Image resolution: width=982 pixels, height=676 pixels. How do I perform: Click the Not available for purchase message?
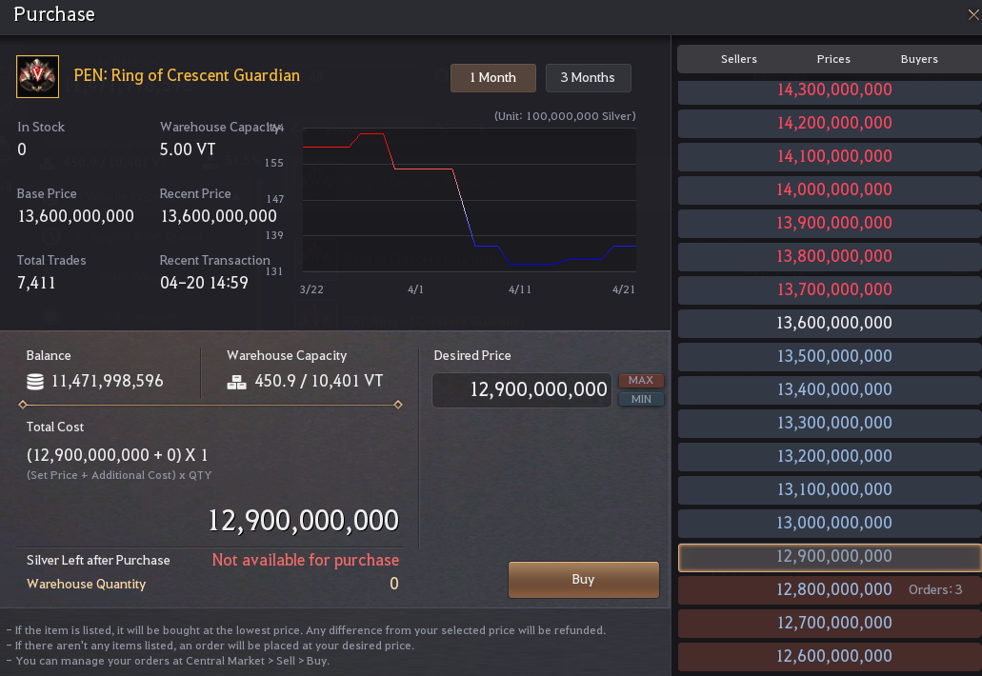click(306, 560)
